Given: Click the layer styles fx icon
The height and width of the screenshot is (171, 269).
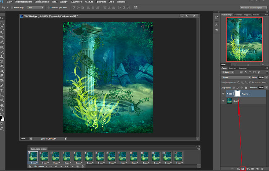Looking at the screenshot, I should [238, 169].
